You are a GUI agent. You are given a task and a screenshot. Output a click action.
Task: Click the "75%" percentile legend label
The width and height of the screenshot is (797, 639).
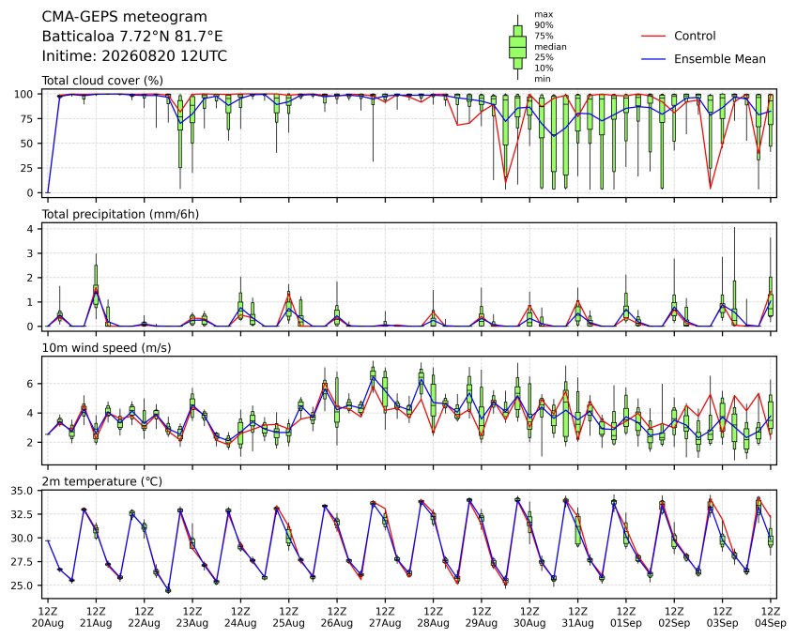point(544,36)
